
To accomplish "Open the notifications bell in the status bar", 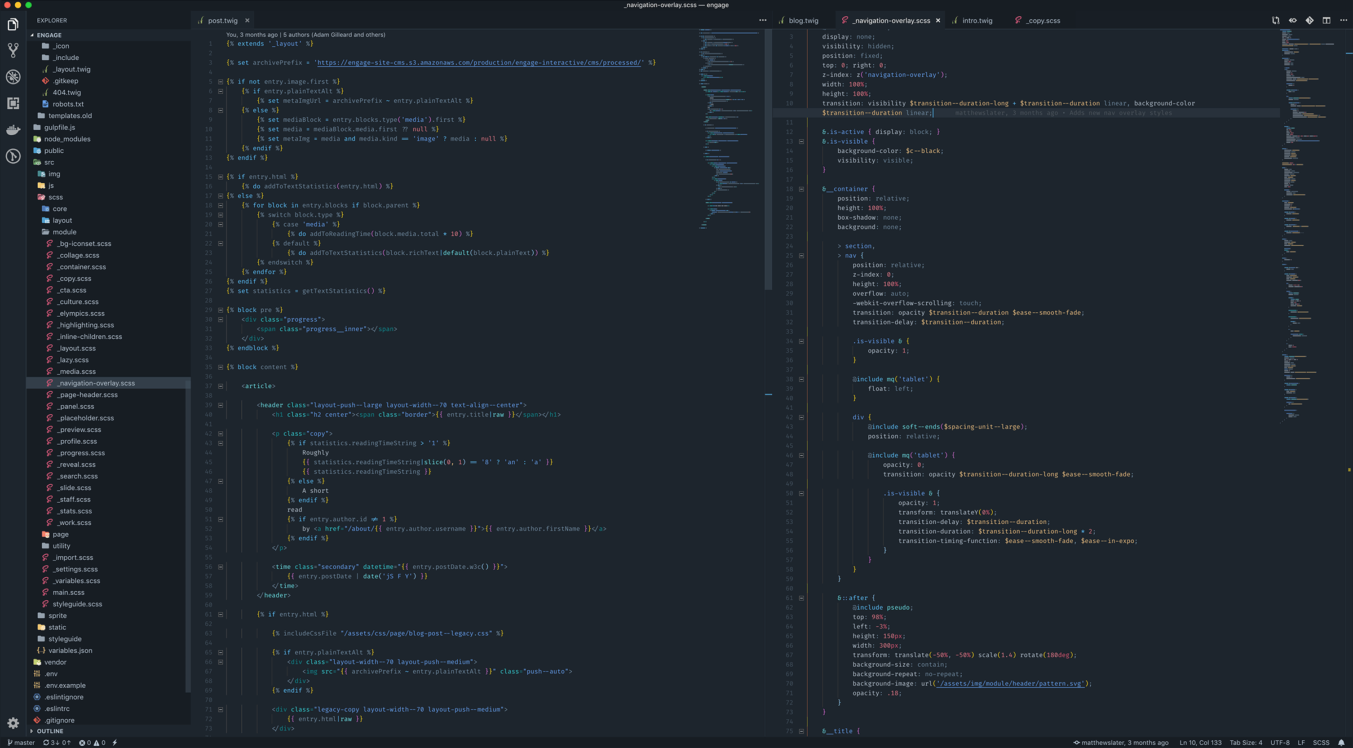I will click(1341, 742).
